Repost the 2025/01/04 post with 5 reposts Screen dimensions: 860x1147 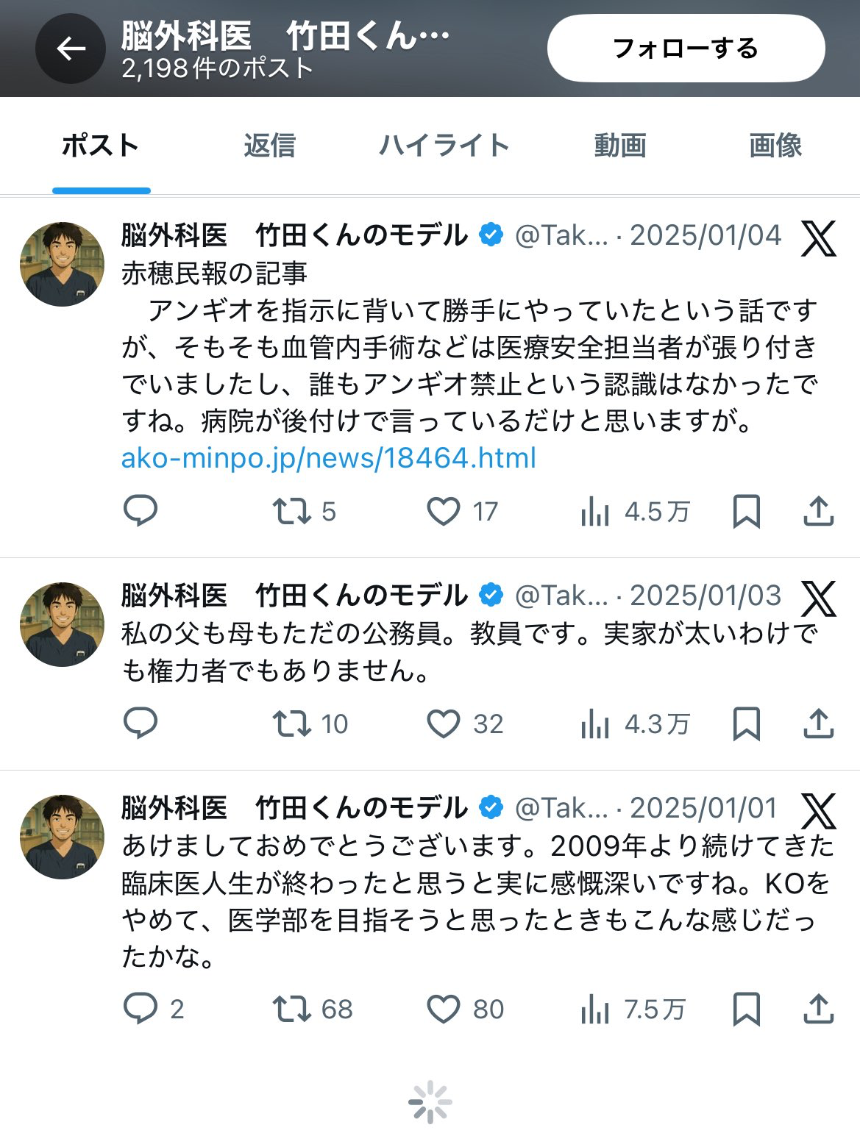(292, 511)
